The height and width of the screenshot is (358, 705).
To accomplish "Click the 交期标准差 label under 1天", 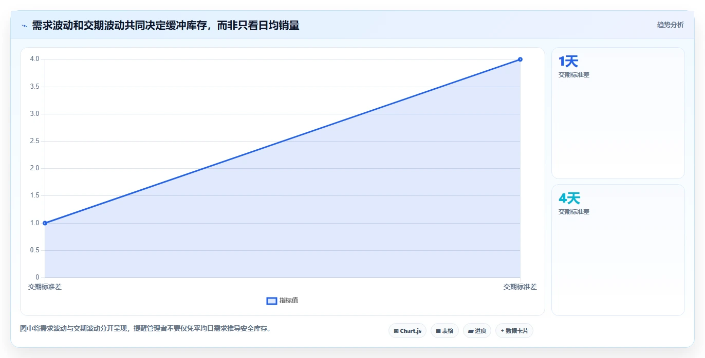I will point(574,75).
